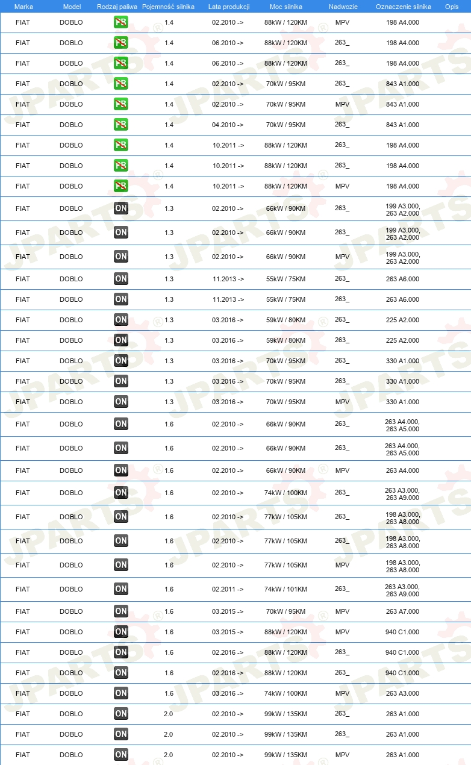Screen dimensions: 471x765
Task: Select '843 A1.000' in the 04.2010 row
Action: pos(402,125)
